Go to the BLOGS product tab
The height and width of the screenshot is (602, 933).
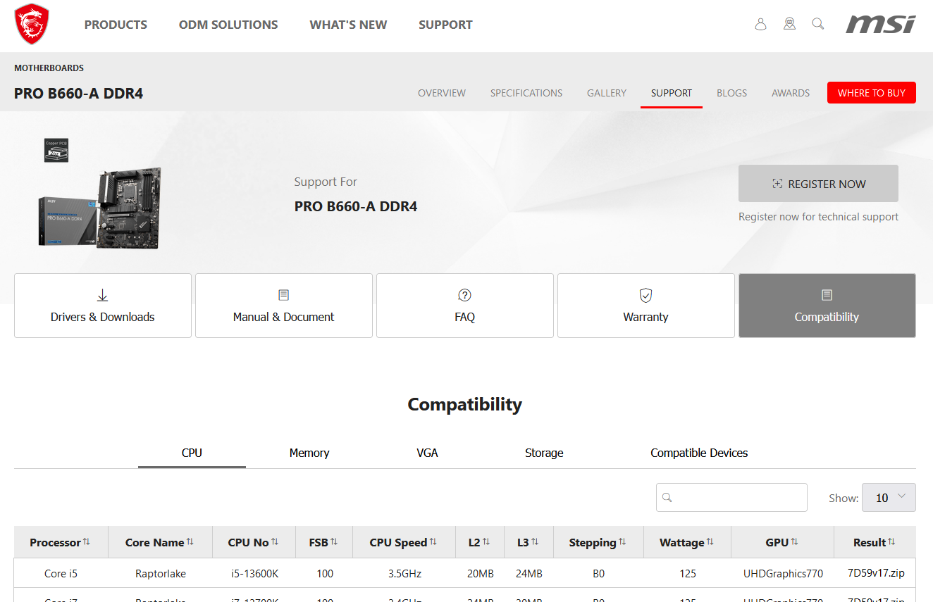731,93
